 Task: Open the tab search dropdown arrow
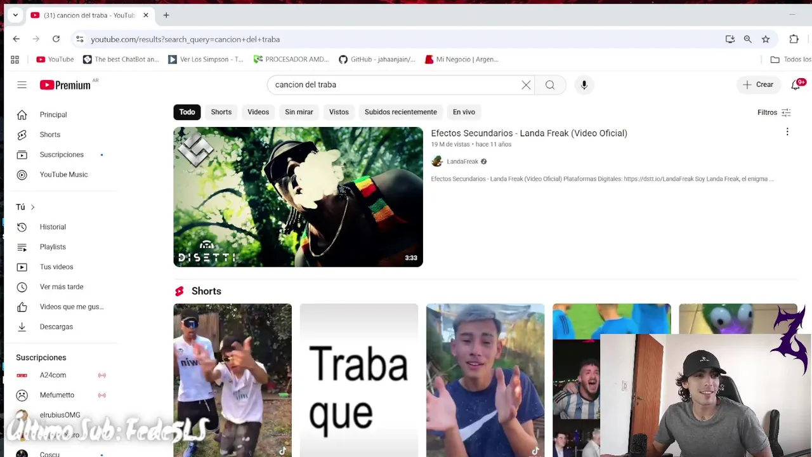coord(15,15)
